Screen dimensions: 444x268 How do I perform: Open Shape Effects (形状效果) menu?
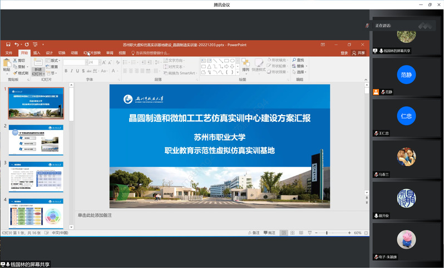[278, 72]
